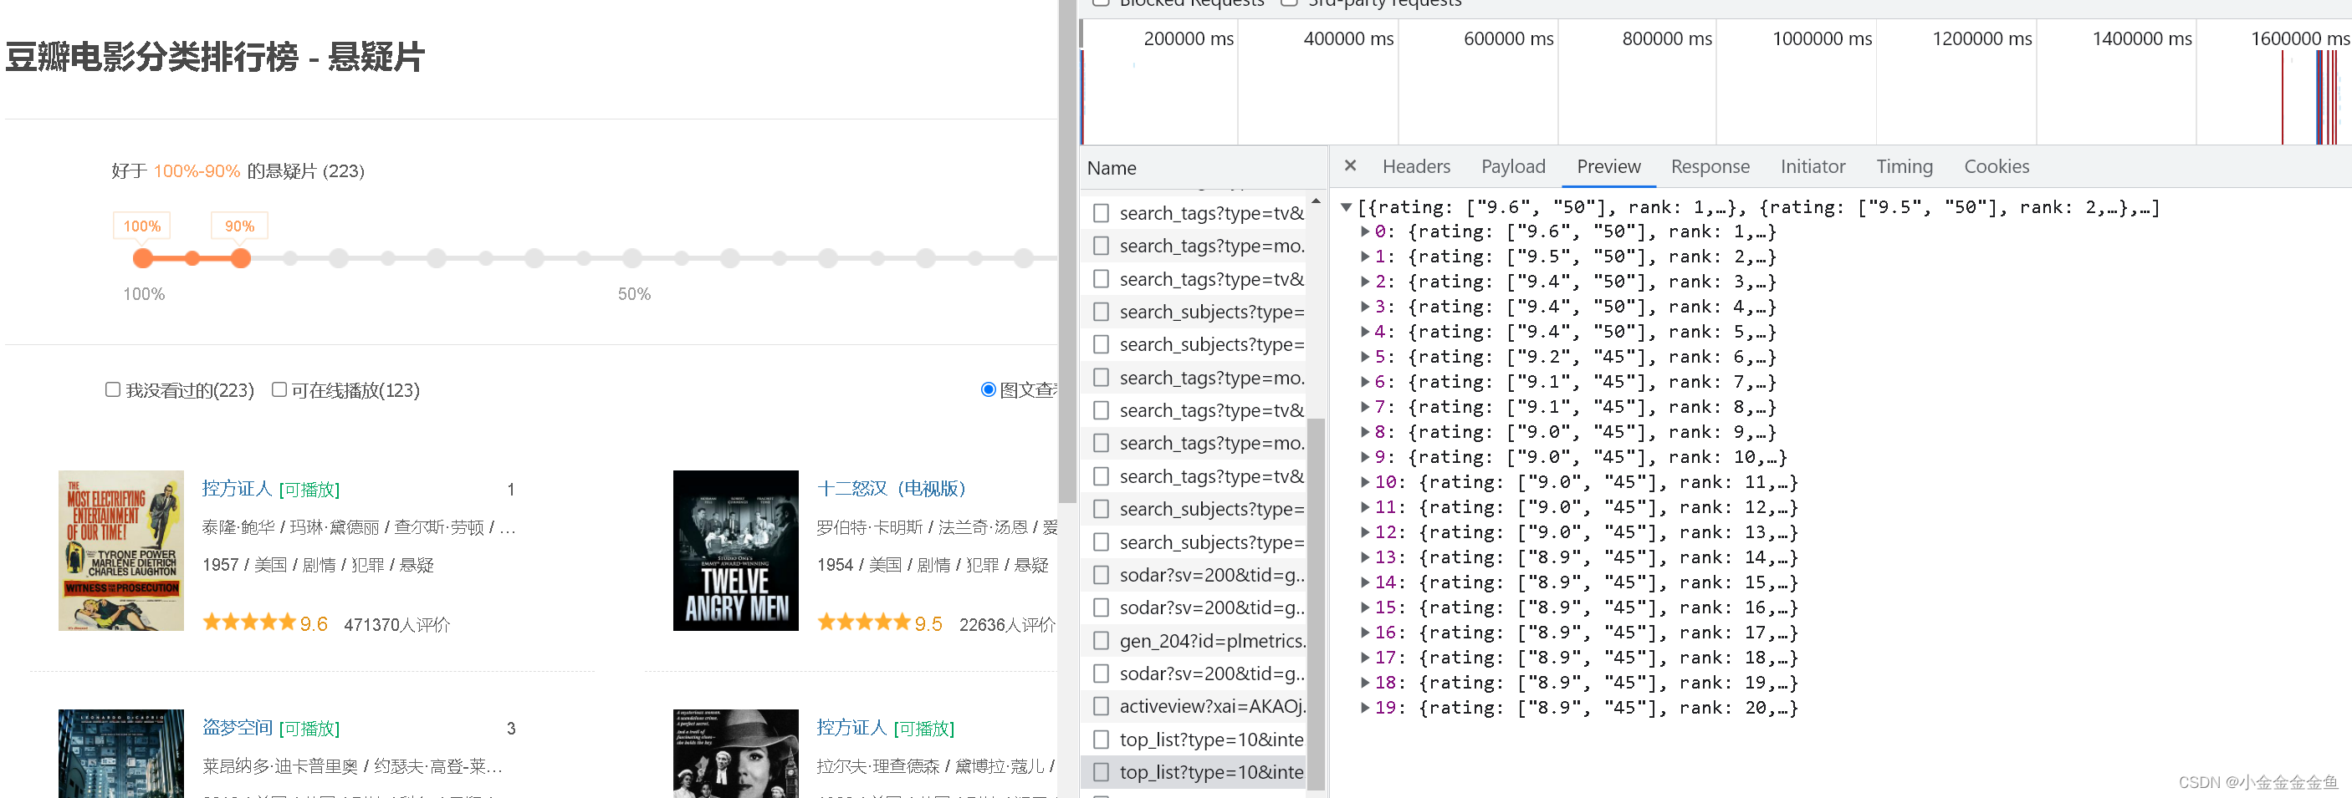Tick checkbox for first search_tags?type=mo. request
The height and width of the screenshot is (798, 2352).
[1101, 247]
